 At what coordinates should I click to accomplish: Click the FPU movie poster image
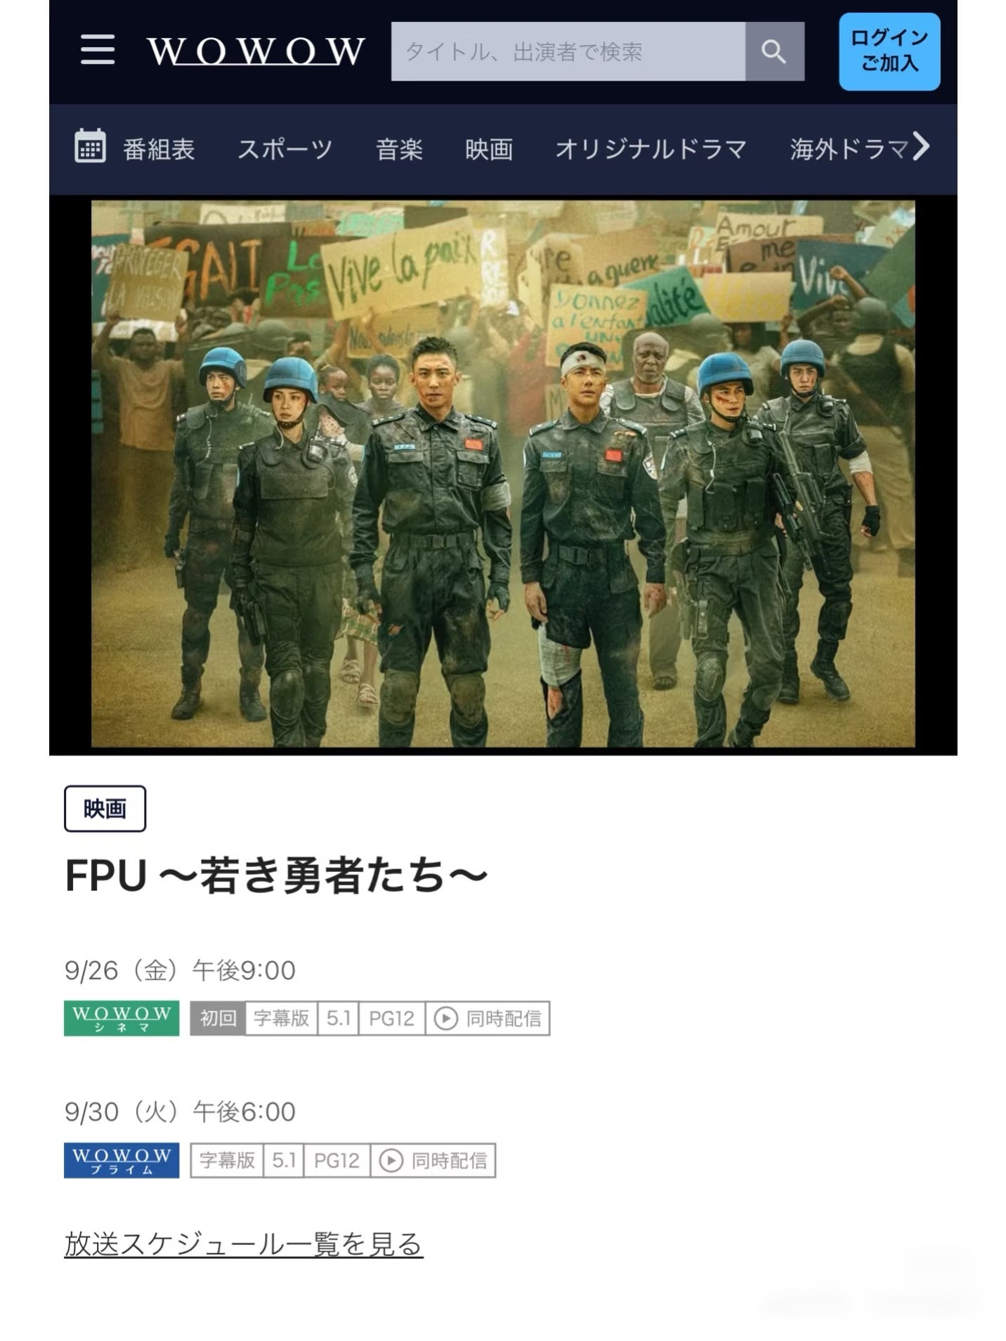503,474
